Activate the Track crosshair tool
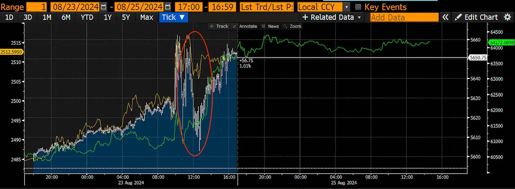 pyautogui.click(x=219, y=26)
